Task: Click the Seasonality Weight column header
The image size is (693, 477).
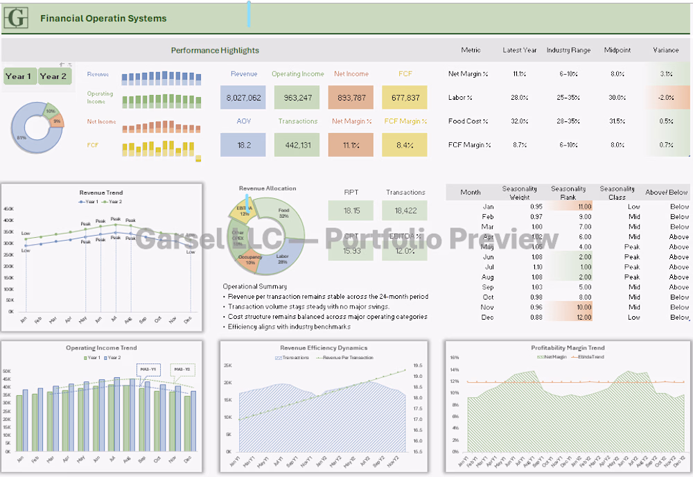Action: pyautogui.click(x=519, y=193)
